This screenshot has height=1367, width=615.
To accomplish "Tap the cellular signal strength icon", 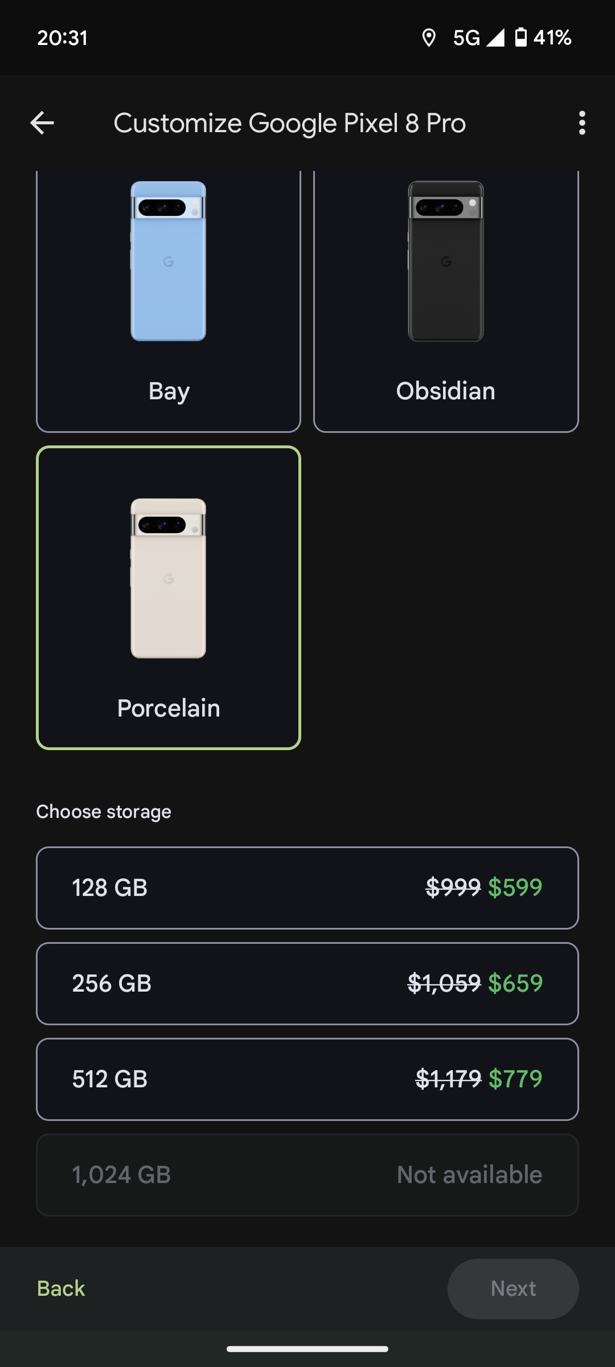I will [x=495, y=38].
